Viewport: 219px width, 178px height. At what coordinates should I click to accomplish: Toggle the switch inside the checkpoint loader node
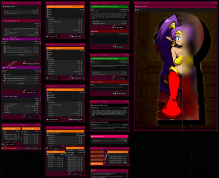[37, 33]
